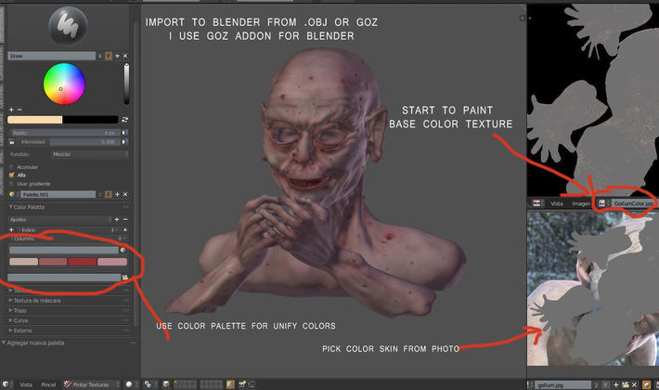The height and width of the screenshot is (390, 659).
Task: Unlink Palette.001 with the X icon
Action: point(125,195)
